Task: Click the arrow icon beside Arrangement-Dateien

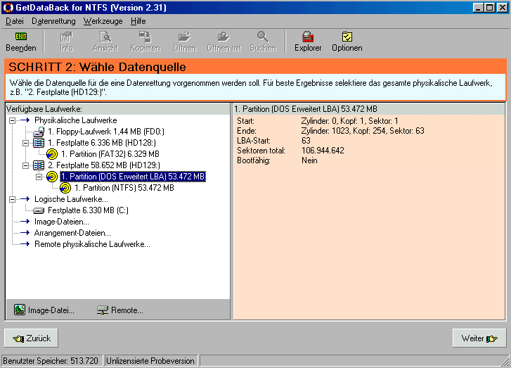Action: [x=25, y=233]
